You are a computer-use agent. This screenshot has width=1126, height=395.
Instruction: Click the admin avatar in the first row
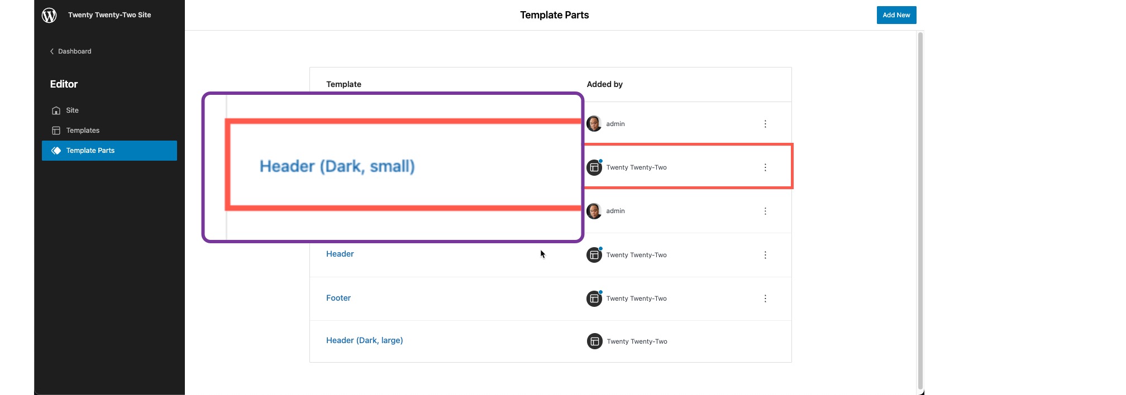(x=594, y=124)
